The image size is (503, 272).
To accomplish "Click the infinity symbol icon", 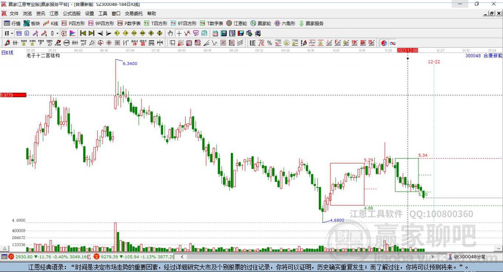I will tap(392, 43).
